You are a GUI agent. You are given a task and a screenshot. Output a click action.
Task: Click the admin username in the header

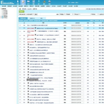pyautogui.click(x=73, y=3)
